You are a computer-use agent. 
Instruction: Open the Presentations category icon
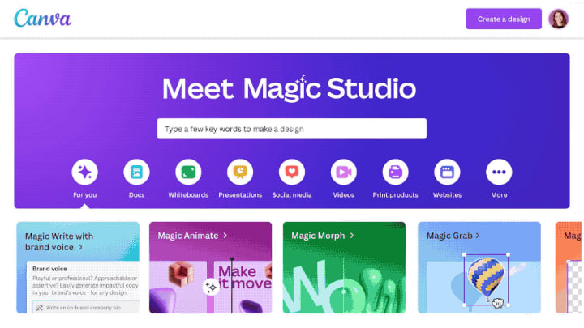240,172
